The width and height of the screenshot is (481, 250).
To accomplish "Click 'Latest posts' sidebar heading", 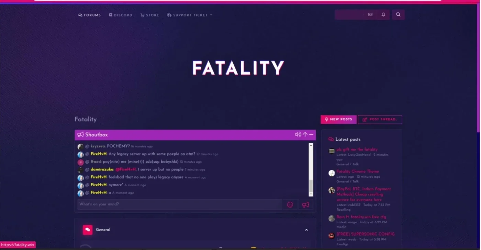I will point(348,139).
